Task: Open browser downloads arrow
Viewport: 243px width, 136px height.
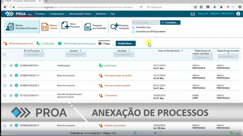Action: [x=214, y=7]
